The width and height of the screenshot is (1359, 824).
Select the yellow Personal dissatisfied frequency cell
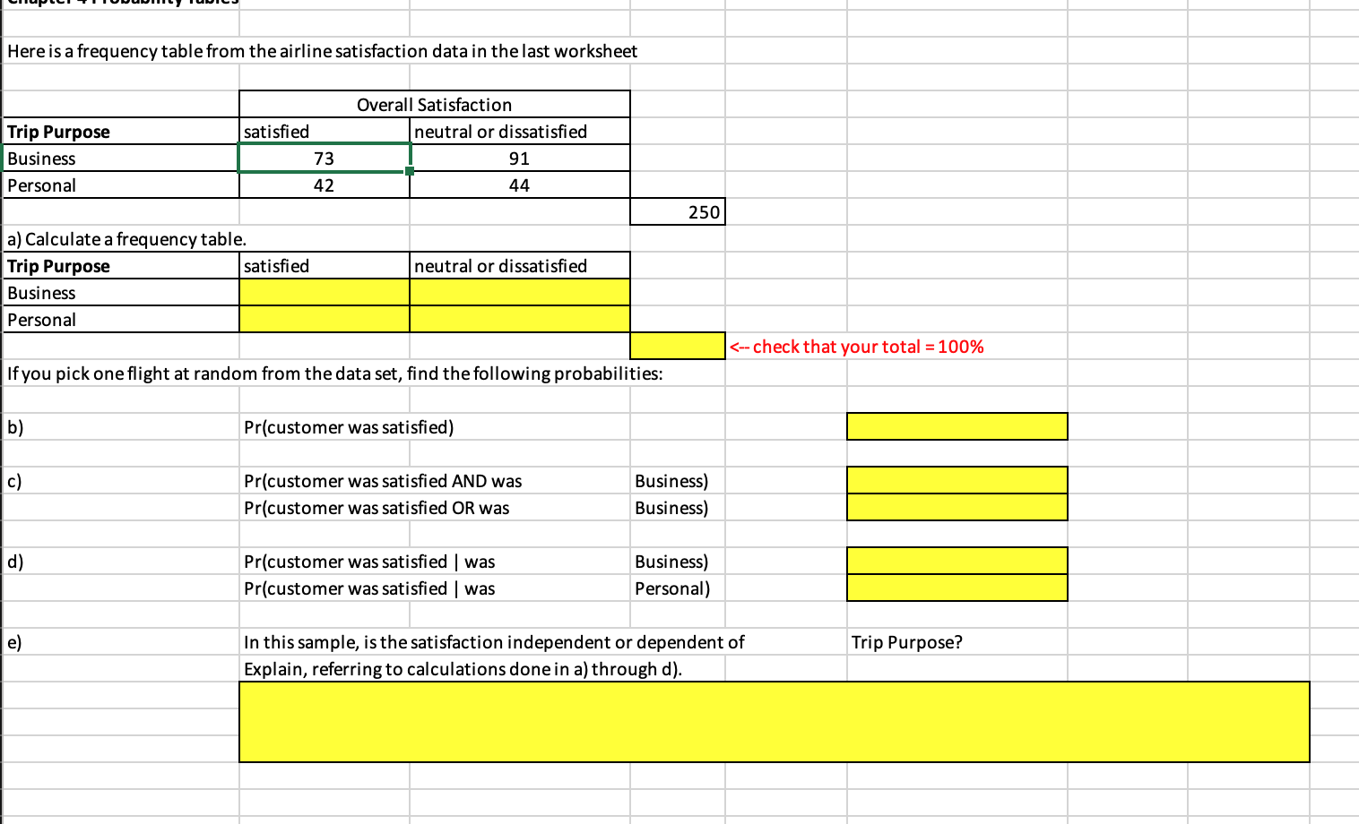(x=518, y=319)
